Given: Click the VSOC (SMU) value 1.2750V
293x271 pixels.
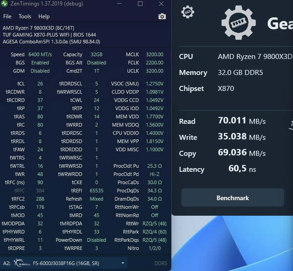Looking at the screenshot, I should [154, 84].
